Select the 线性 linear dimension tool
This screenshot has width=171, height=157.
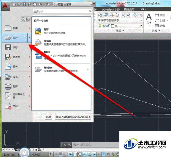point(160,15)
